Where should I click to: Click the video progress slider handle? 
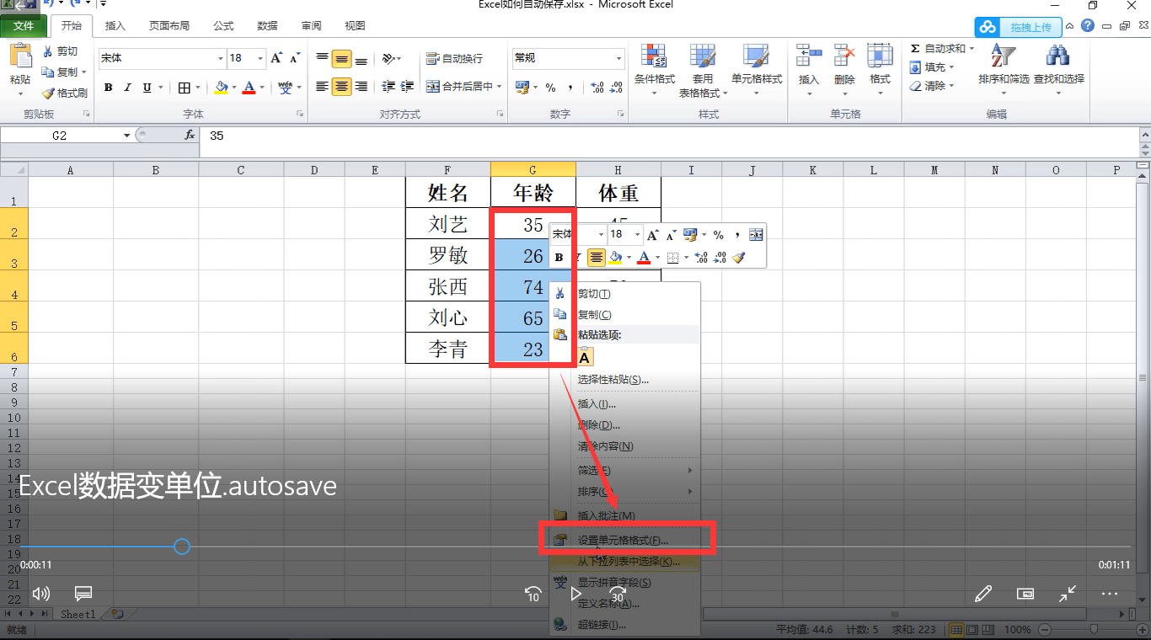tap(182, 547)
